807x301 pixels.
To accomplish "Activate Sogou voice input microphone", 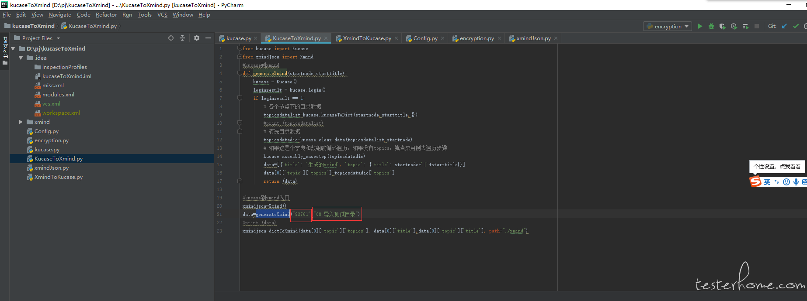I will (796, 182).
